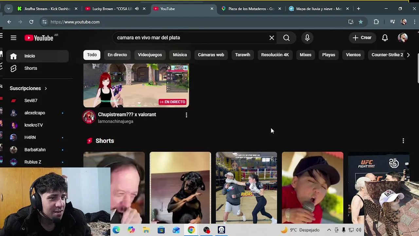The height and width of the screenshot is (236, 419).
Task: Click the Crear button
Action: tap(362, 38)
